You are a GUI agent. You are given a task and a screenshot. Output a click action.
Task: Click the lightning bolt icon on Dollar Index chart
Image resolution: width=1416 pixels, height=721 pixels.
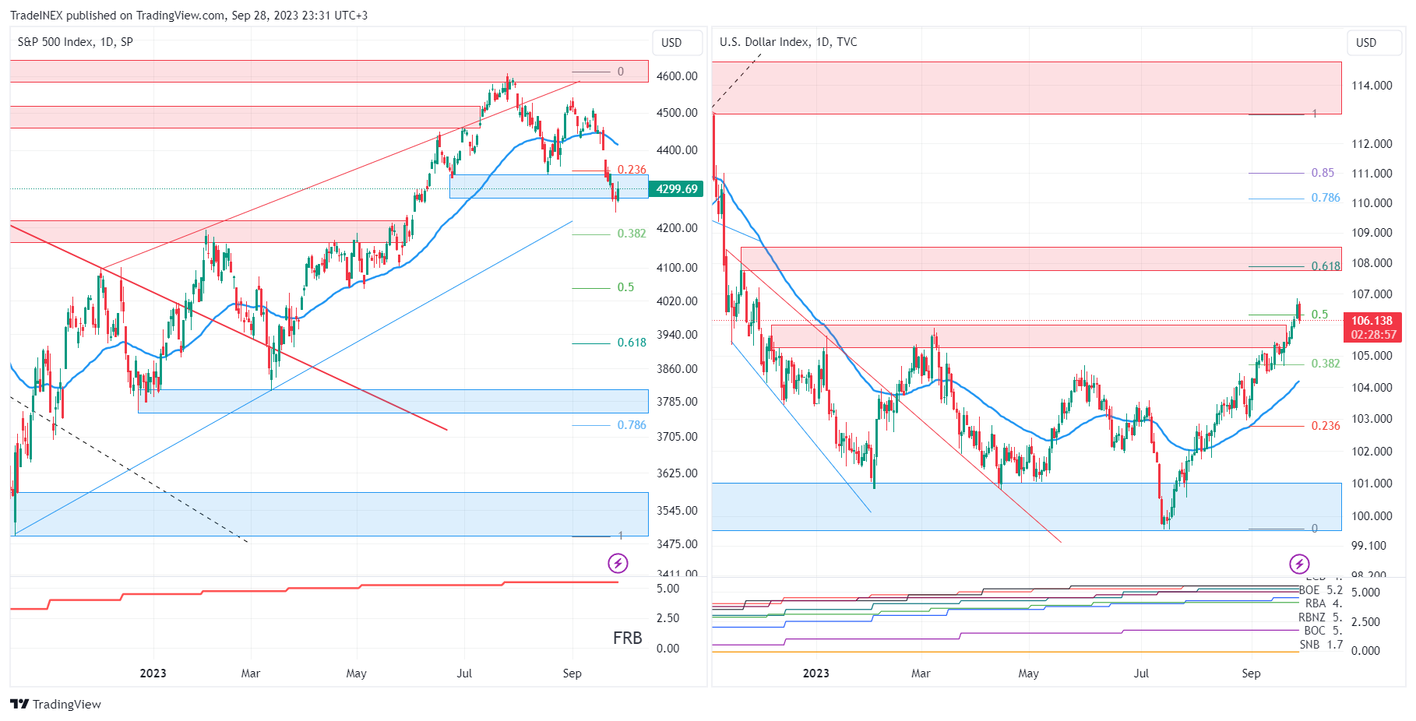click(x=1299, y=563)
